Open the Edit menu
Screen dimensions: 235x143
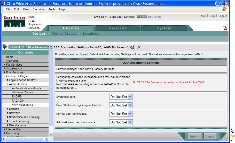tap(17, 9)
